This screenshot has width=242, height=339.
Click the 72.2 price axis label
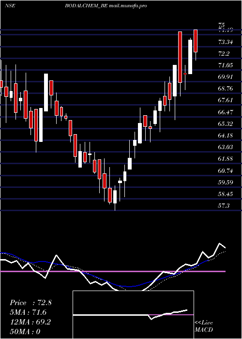224,54
